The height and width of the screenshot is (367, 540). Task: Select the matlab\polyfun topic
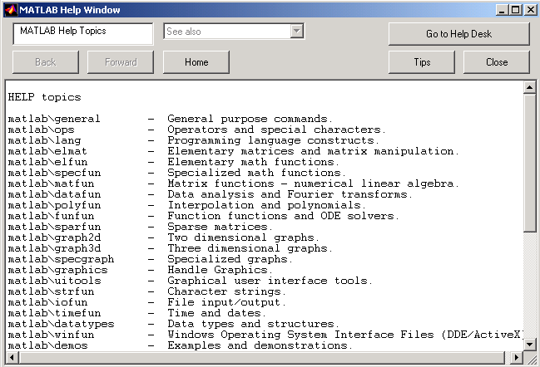pos(54,205)
